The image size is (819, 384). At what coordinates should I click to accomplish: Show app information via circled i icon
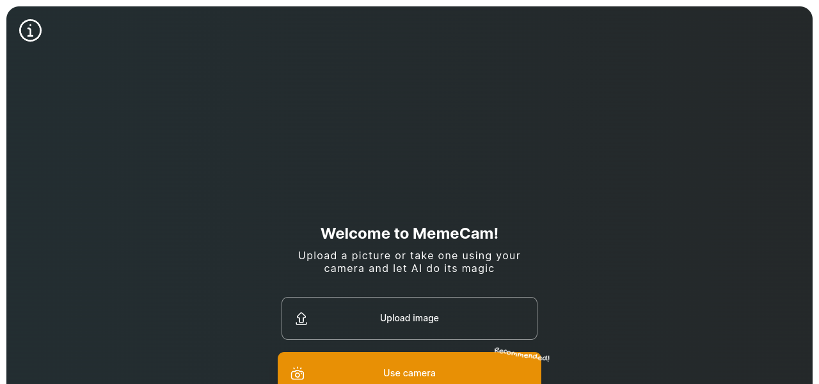click(30, 30)
